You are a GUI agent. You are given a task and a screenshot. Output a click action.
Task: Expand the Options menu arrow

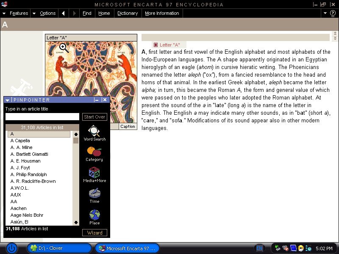pyautogui.click(x=34, y=14)
